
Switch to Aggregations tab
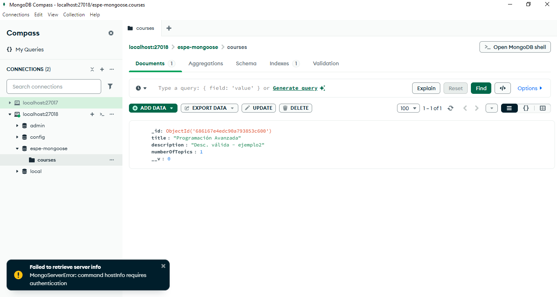[206, 64]
